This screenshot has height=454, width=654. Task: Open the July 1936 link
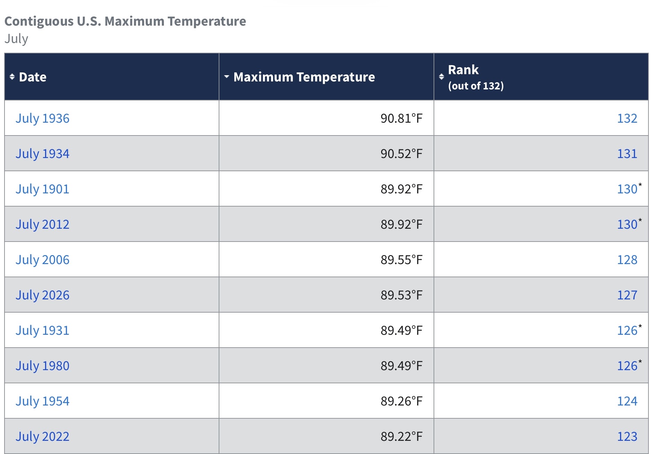(42, 119)
